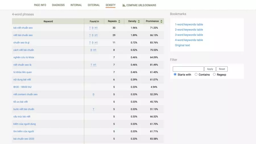
Task: Open keyword link 'chuẩn seo là gì'
Action: (21, 43)
